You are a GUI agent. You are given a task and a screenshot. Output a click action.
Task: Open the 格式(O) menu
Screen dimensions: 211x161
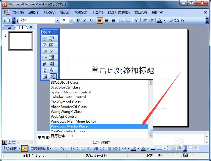pos(81,13)
